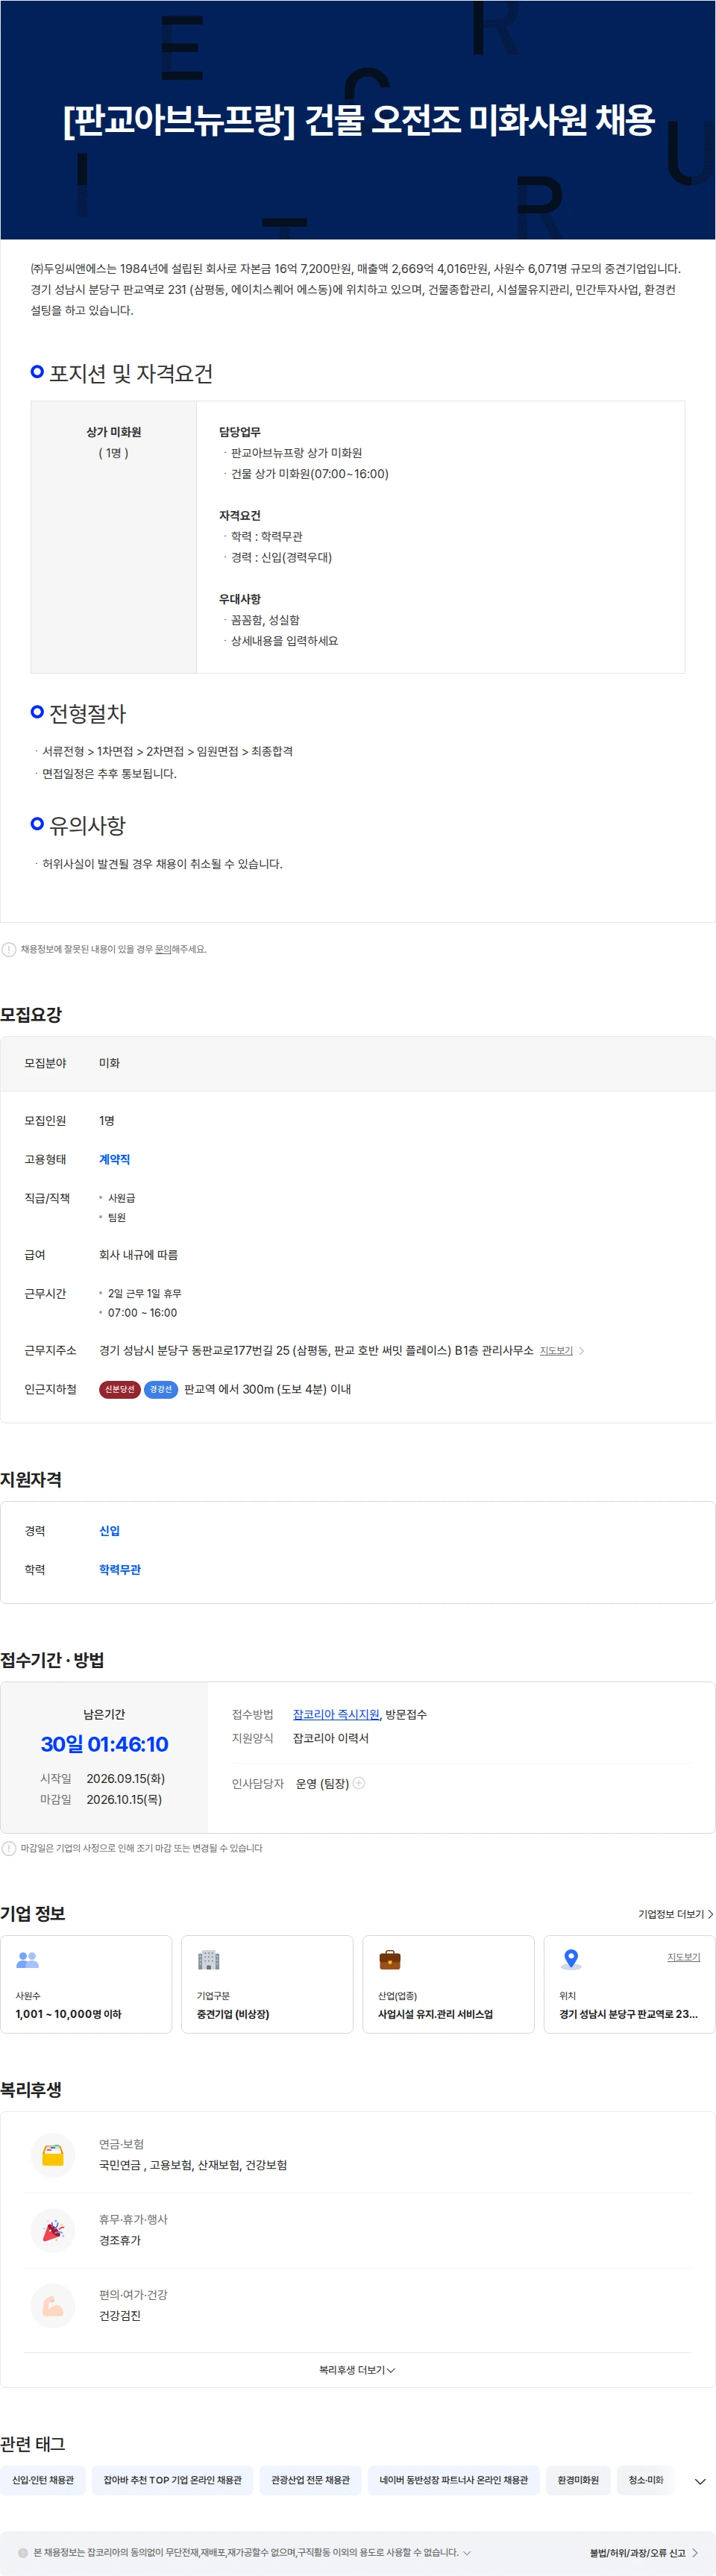Click the 잡코리아 이력서 application form text
This screenshot has width=716, height=2576.
click(x=331, y=1738)
